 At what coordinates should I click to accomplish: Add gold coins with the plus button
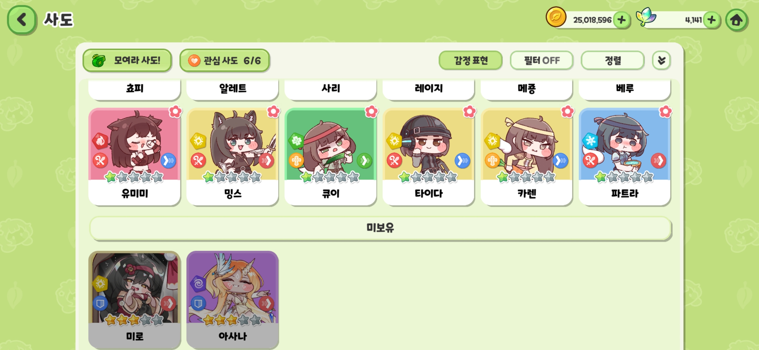(x=621, y=20)
